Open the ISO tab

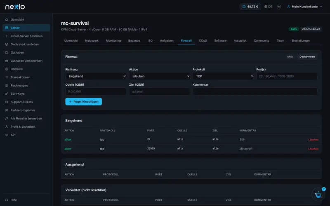pos(150,40)
